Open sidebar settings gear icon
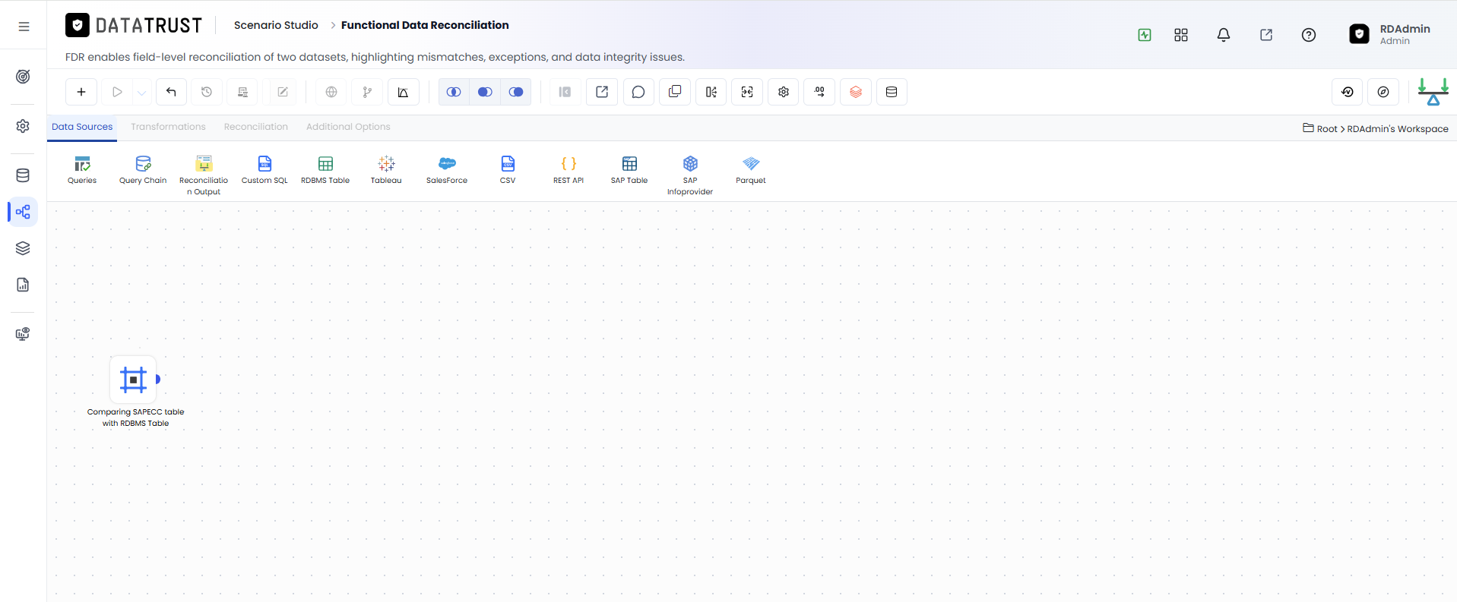Viewport: 1457px width, 602px height. [23, 126]
